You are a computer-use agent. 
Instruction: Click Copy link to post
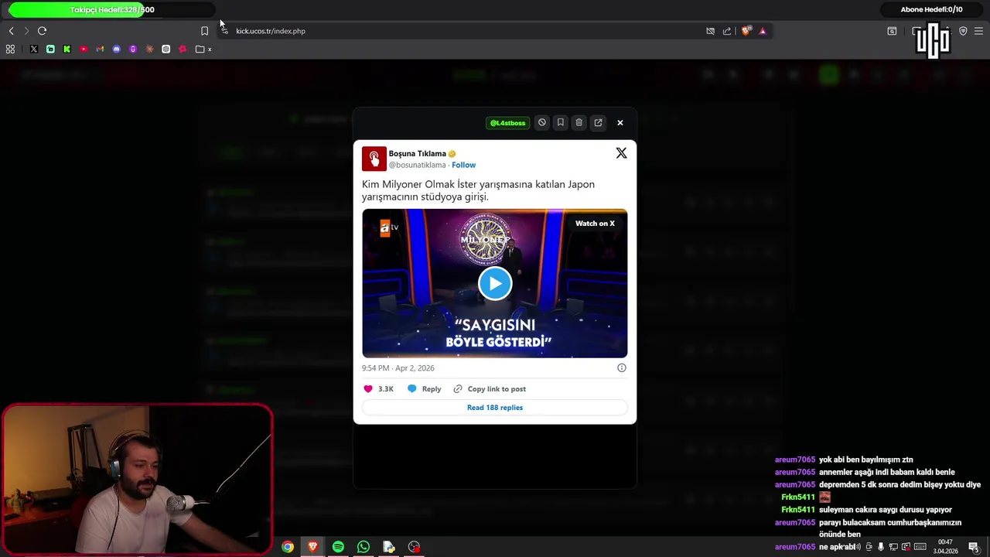pyautogui.click(x=490, y=389)
